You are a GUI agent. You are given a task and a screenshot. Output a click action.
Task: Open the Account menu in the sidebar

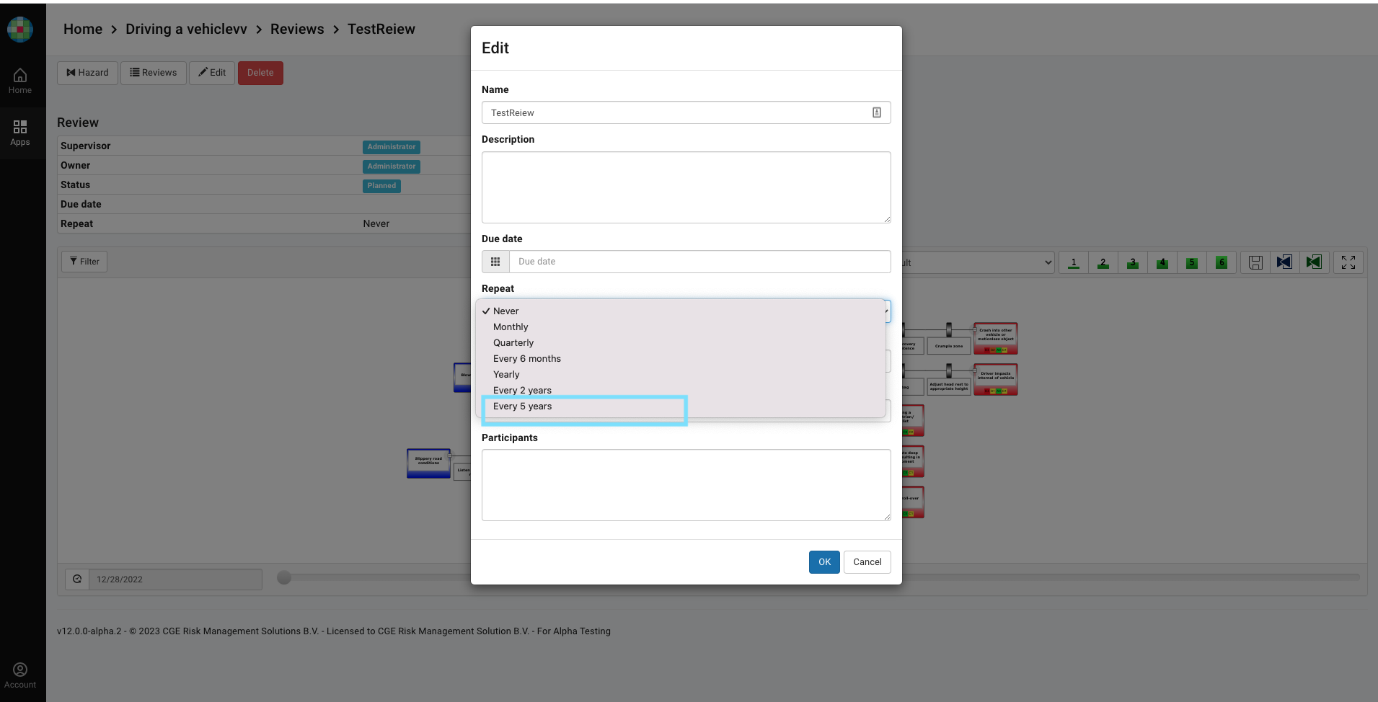(20, 675)
